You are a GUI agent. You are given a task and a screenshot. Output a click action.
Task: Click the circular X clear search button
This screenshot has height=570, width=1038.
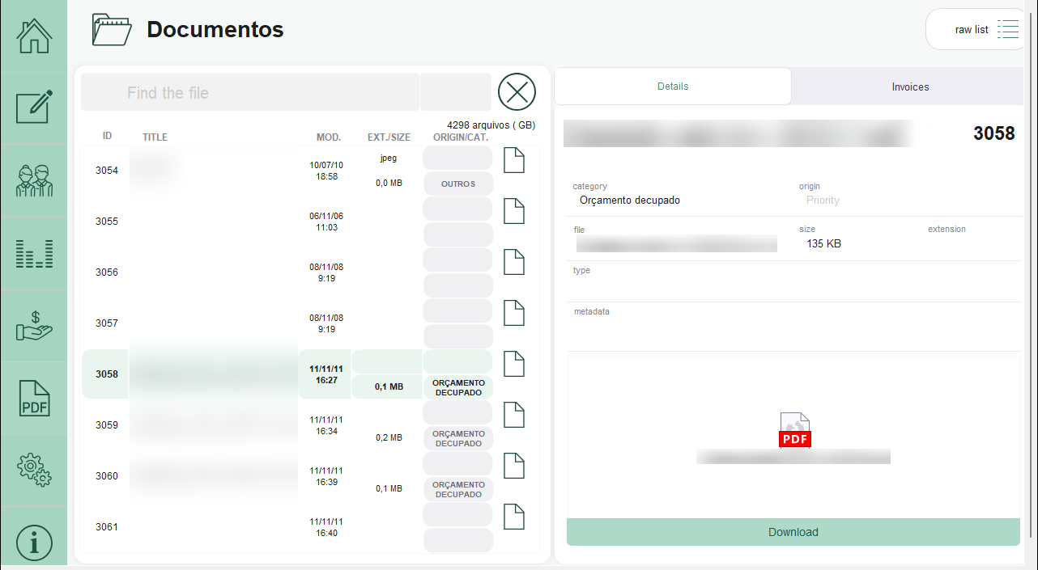517,91
